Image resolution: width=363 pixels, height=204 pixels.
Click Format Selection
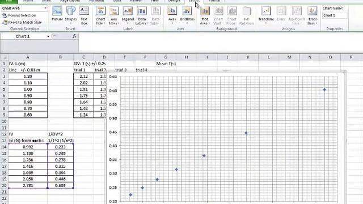tap(19, 15)
